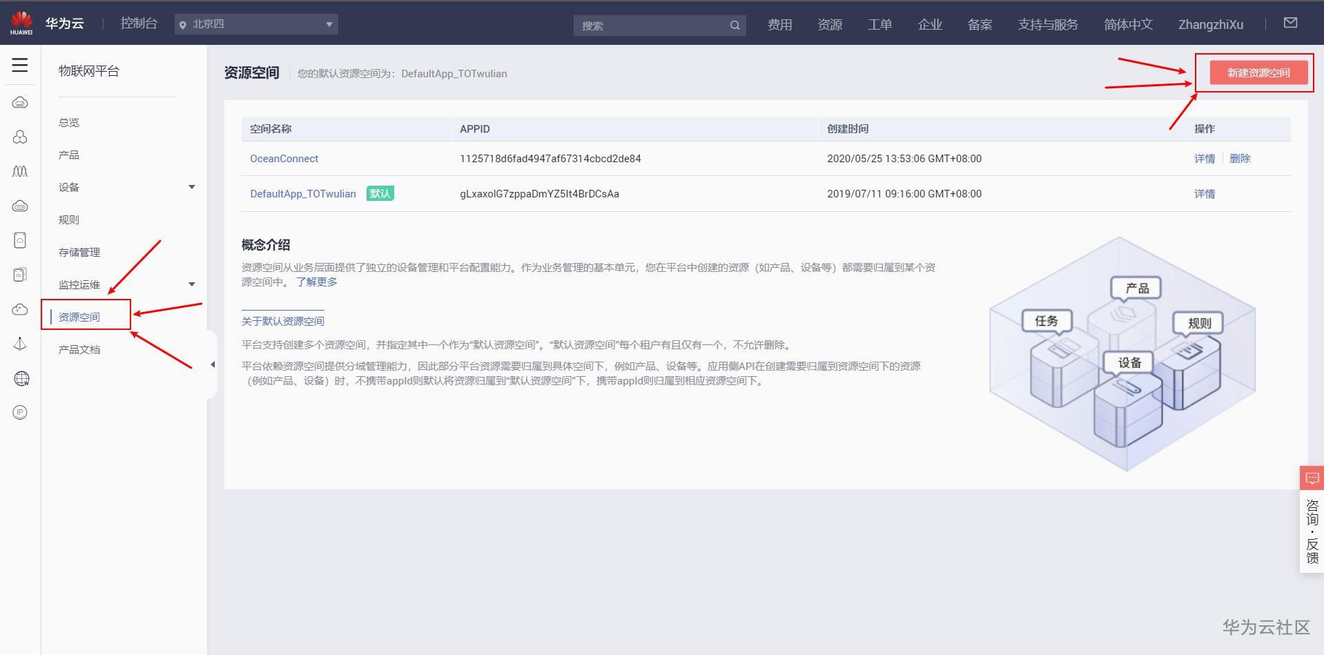
Task: Click the tripod network icon in the left rail
Action: 20,344
